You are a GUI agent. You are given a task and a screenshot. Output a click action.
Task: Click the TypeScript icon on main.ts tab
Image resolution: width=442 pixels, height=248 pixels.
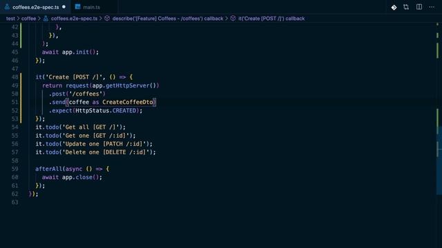pos(78,7)
